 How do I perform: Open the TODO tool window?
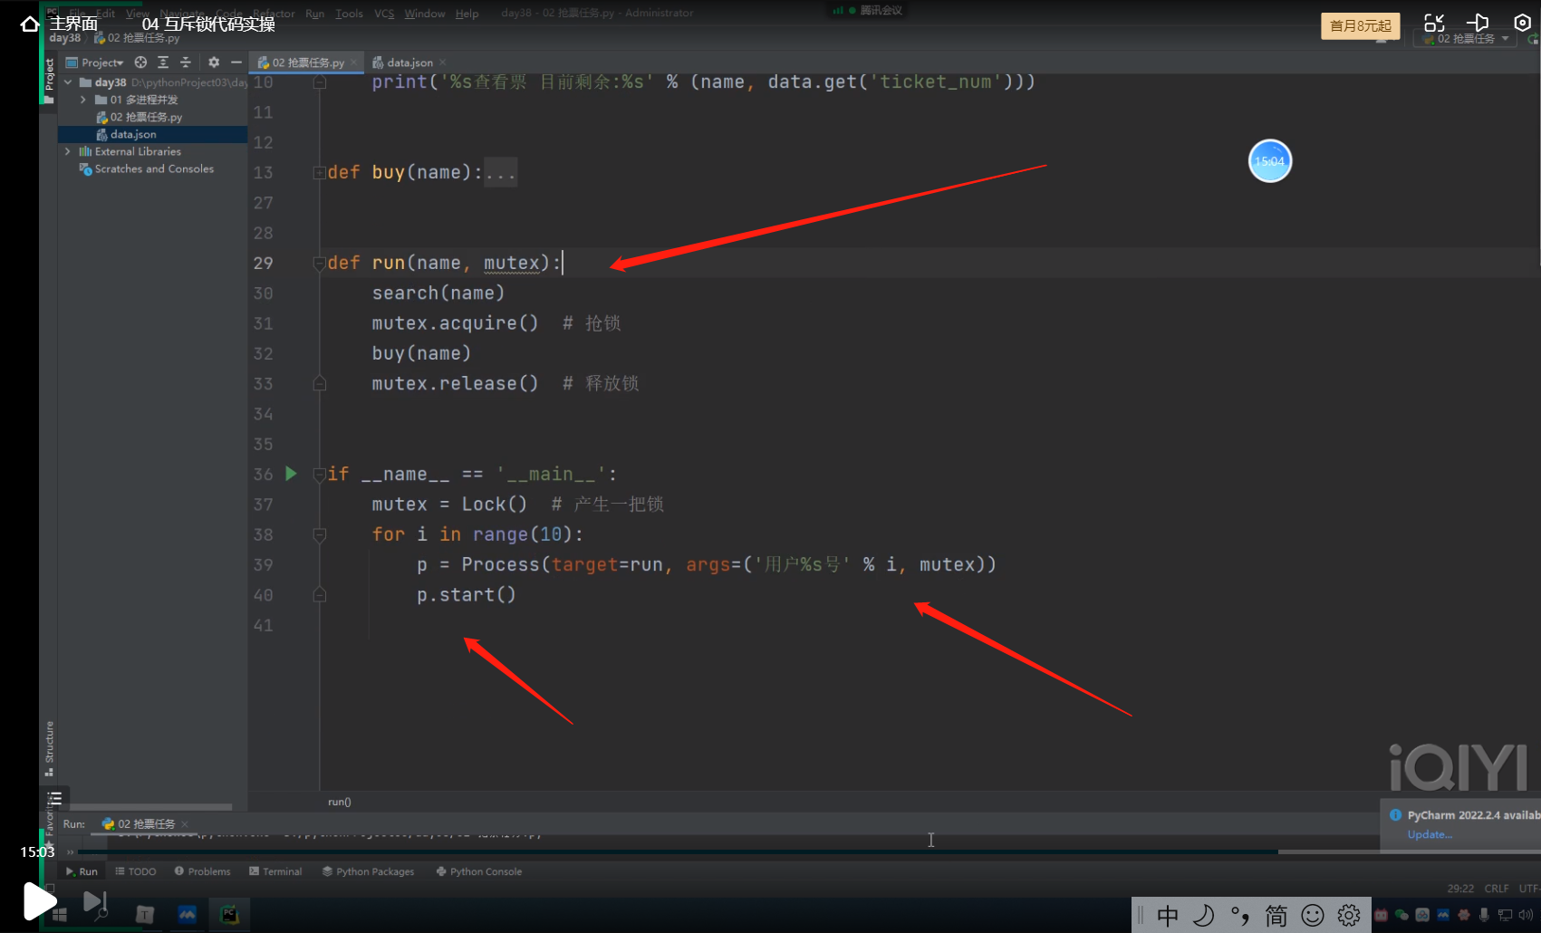point(136,871)
